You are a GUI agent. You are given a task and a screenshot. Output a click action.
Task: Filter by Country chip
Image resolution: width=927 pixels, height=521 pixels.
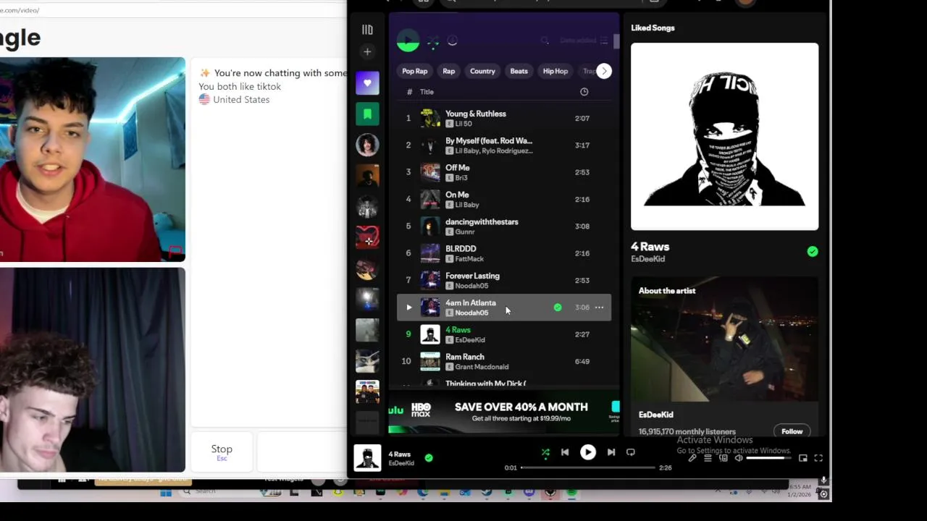coord(482,71)
